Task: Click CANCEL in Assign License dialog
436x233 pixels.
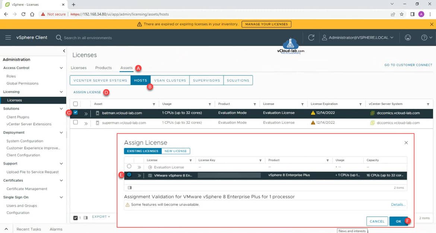Action: coord(377,221)
